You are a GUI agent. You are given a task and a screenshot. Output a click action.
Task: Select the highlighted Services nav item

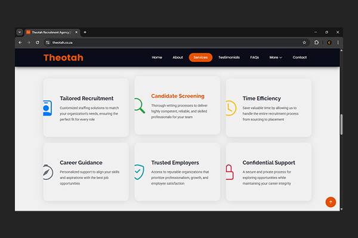click(x=200, y=57)
